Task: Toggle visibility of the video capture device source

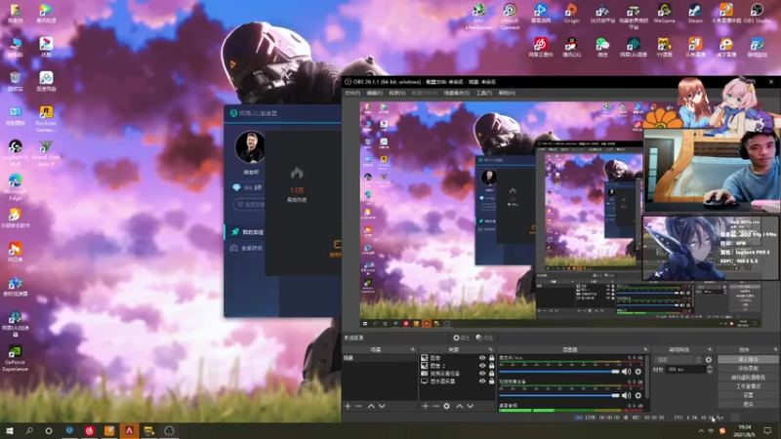Action: pos(482,374)
